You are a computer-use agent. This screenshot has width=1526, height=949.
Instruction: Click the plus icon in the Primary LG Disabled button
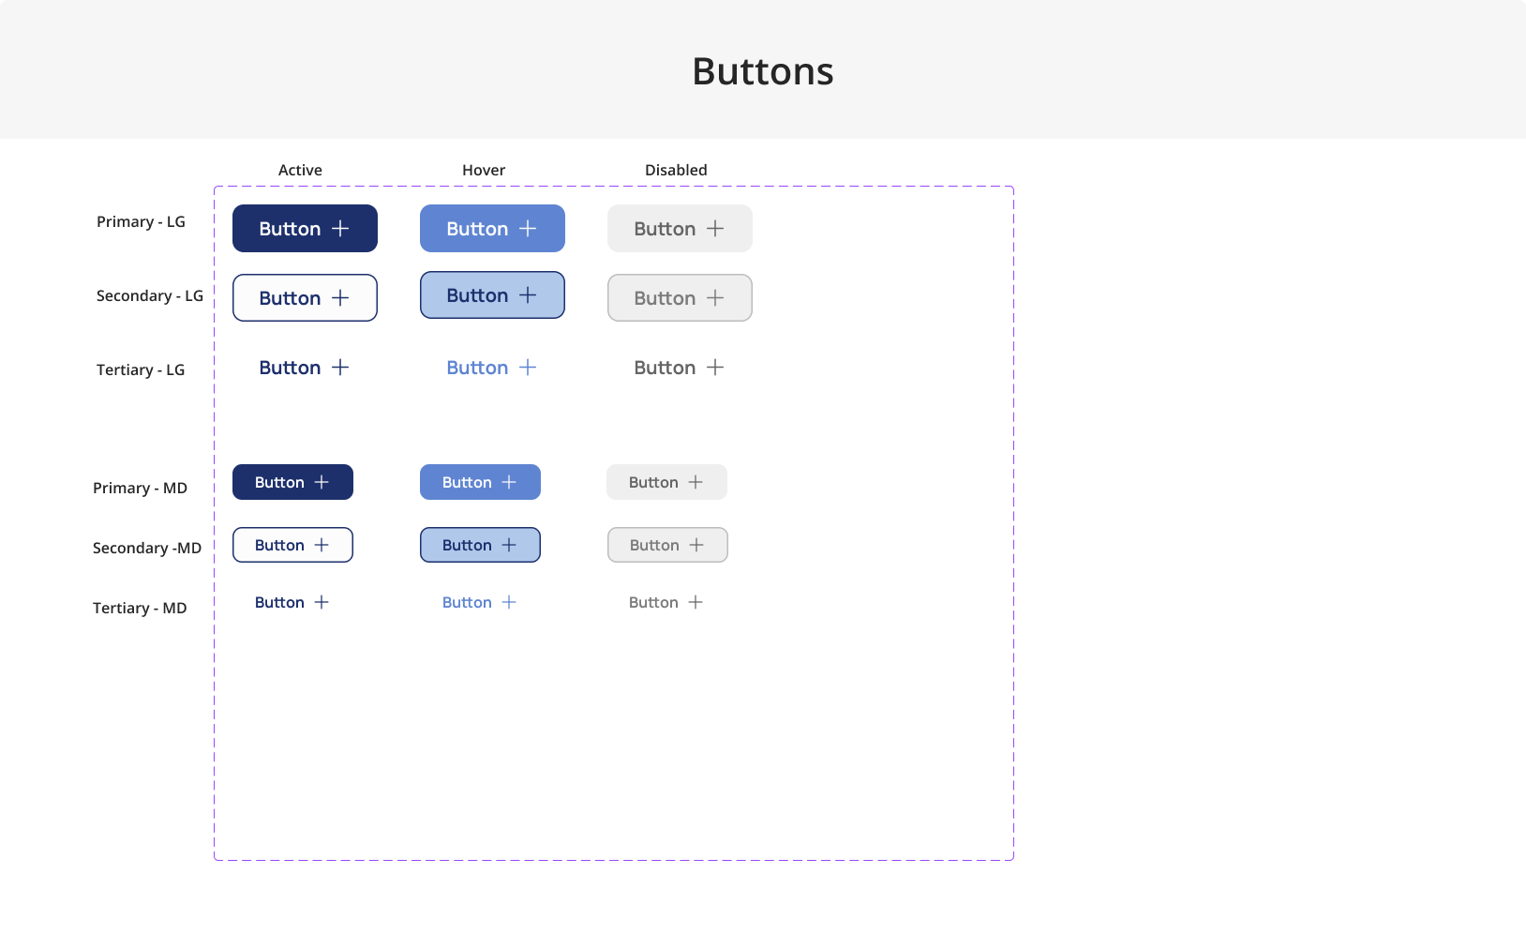click(x=715, y=229)
